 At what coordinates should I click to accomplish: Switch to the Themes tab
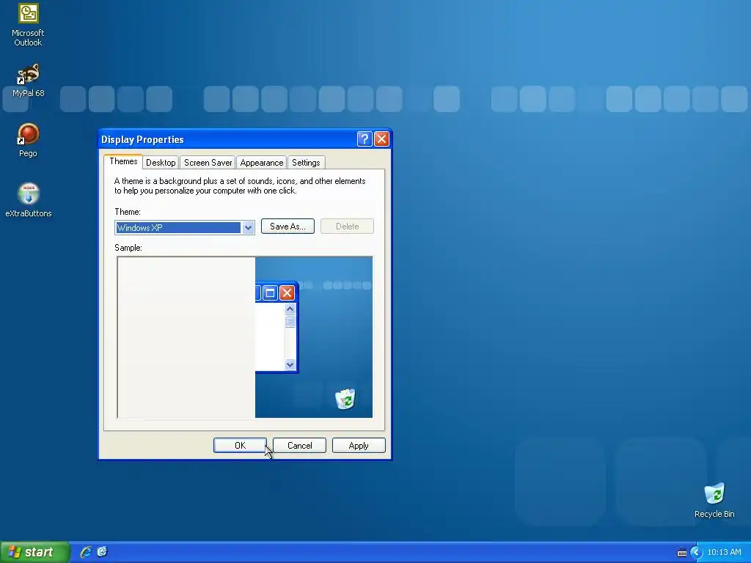pos(123,161)
